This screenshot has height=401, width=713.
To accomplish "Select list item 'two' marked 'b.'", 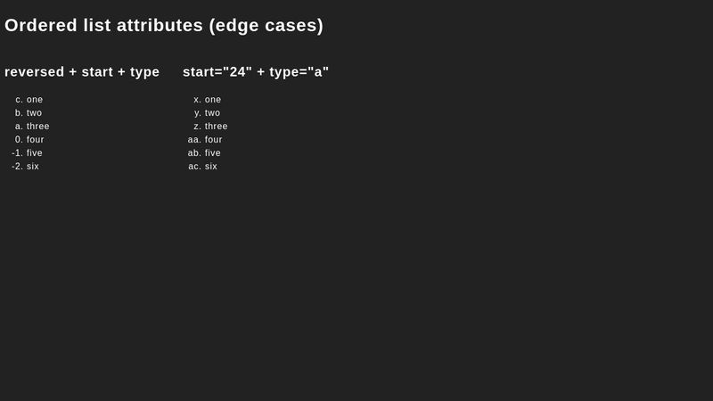I will click(x=35, y=113).
